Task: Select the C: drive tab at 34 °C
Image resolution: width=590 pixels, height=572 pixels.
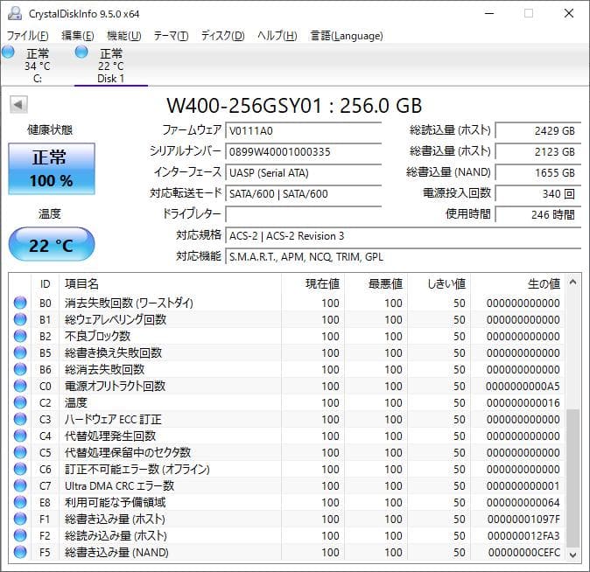Action: pyautogui.click(x=38, y=66)
